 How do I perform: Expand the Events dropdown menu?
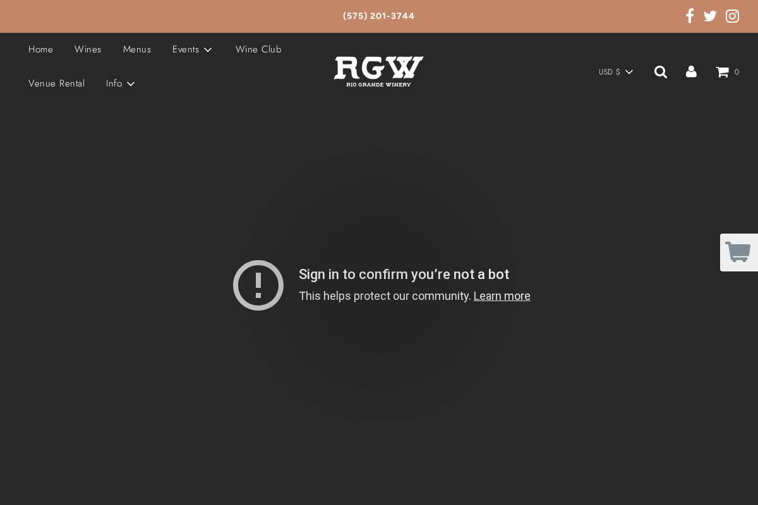coord(192,49)
